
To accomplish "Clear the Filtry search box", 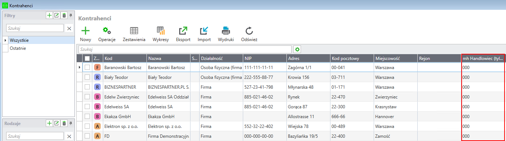I will tap(69, 28).
